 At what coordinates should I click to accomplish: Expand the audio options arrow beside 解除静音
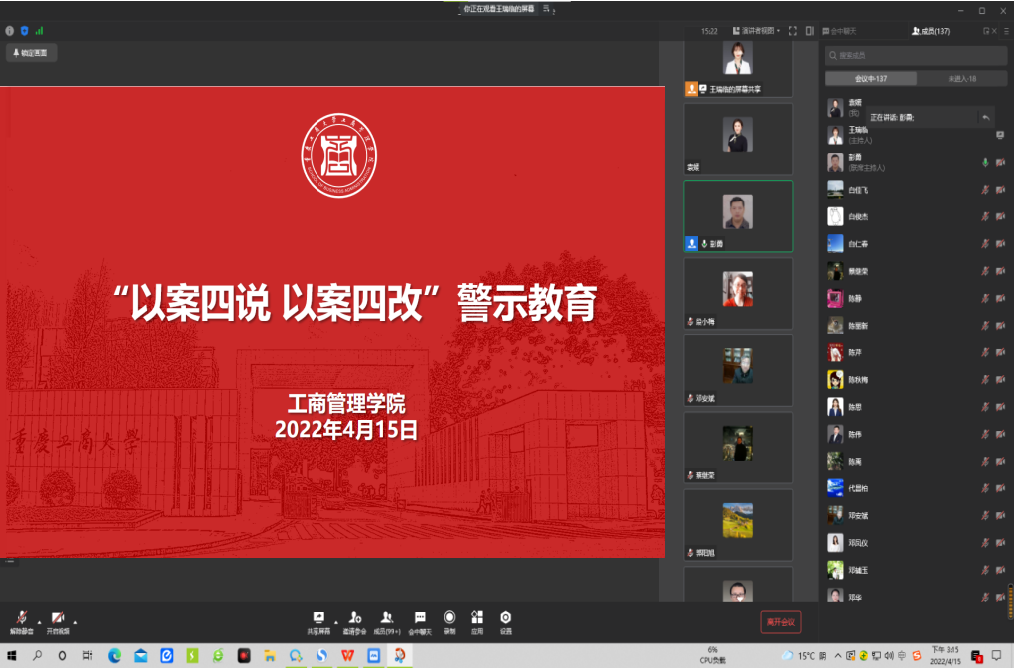click(x=39, y=621)
